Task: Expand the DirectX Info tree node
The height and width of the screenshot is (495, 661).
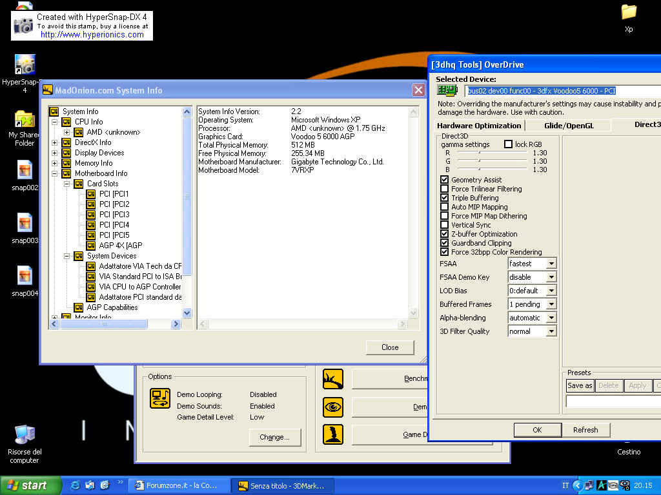Action: click(x=55, y=142)
